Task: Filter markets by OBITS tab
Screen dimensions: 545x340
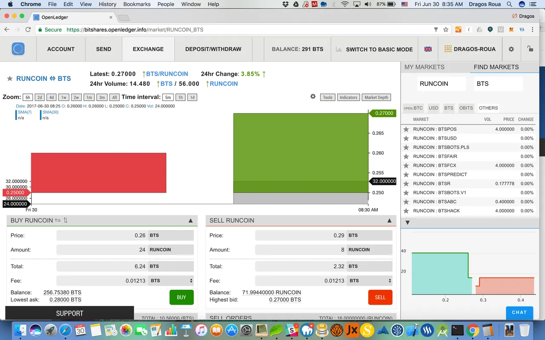Action: (x=466, y=108)
